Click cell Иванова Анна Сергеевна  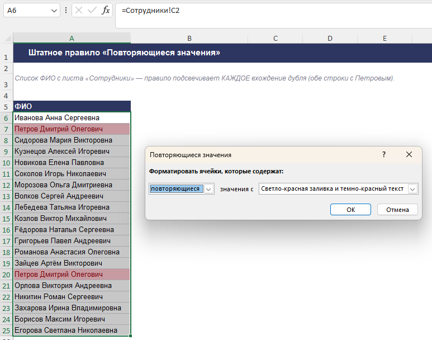coord(72,118)
